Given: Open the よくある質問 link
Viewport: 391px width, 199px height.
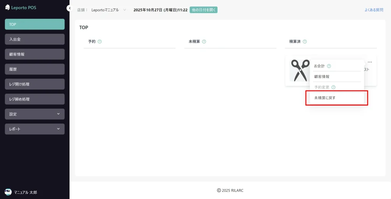Looking at the screenshot, I should 373,10.
